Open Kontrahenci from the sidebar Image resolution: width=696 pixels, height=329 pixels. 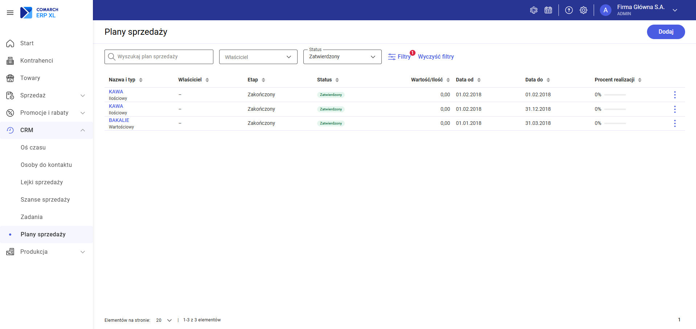point(37,60)
